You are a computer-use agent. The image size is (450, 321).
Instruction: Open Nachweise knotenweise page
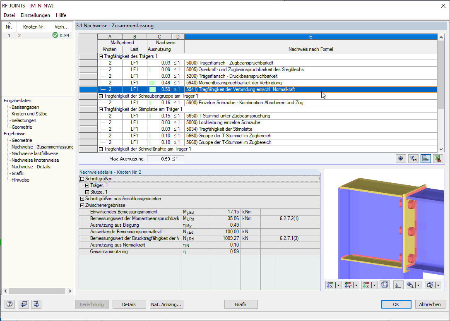35,160
